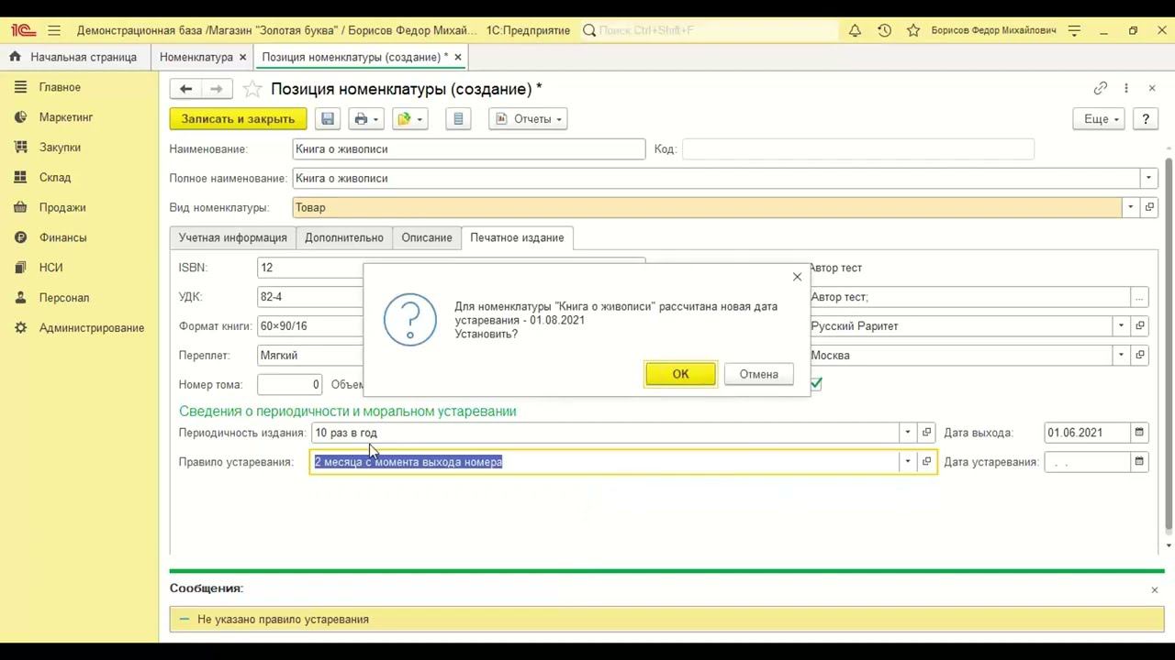Image resolution: width=1175 pixels, height=660 pixels.
Task: Switch to the Описание tab
Action: 427,237
